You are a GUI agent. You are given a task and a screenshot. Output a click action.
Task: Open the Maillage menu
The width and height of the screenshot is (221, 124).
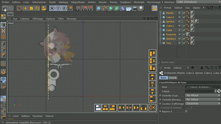tap(63, 2)
